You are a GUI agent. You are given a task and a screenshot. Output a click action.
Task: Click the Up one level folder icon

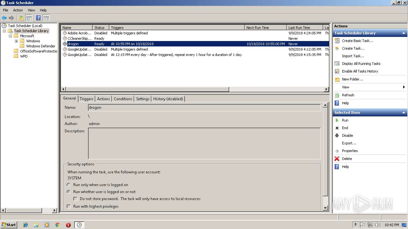(x=21, y=18)
